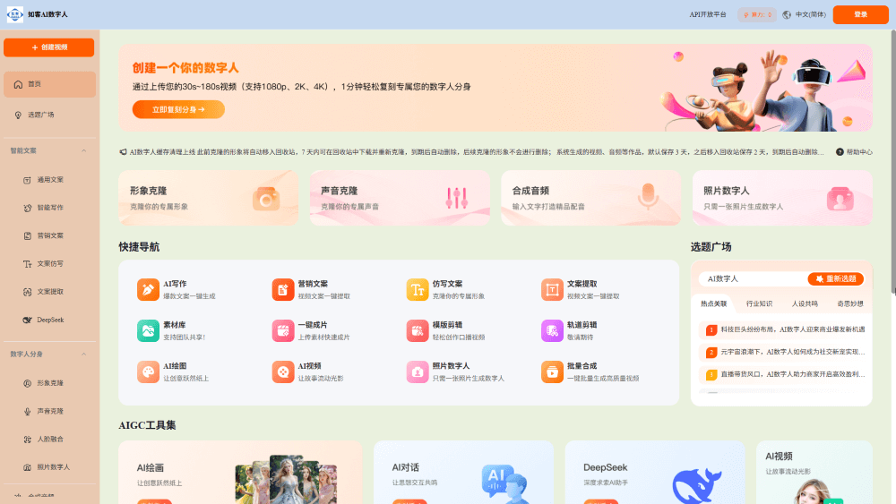Click the page vertical scrollbar
Viewport: 896px width, 504px height.
[x=892, y=161]
